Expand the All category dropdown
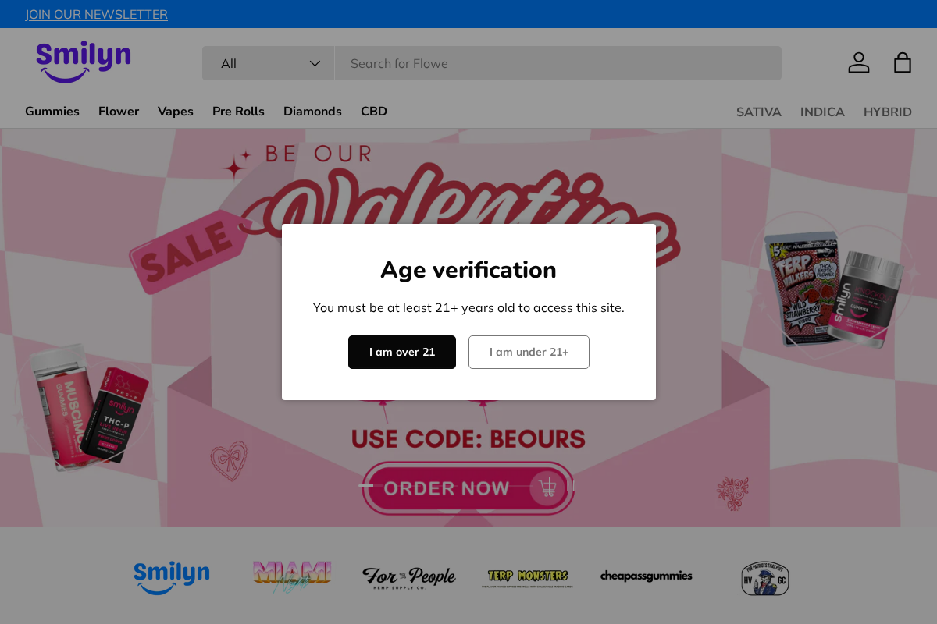The height and width of the screenshot is (624, 937). 269,63
